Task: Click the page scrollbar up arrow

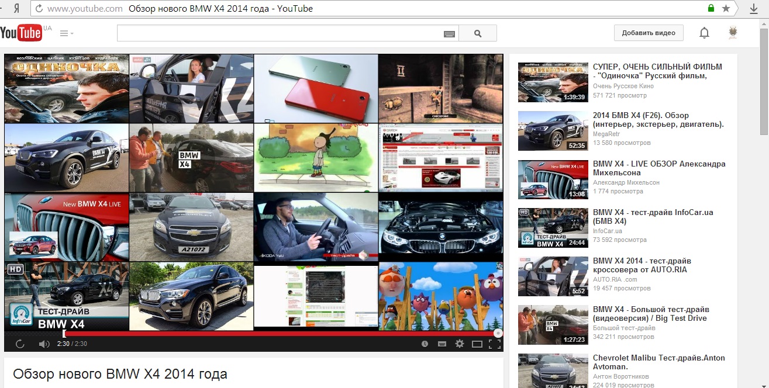Action: (x=764, y=23)
